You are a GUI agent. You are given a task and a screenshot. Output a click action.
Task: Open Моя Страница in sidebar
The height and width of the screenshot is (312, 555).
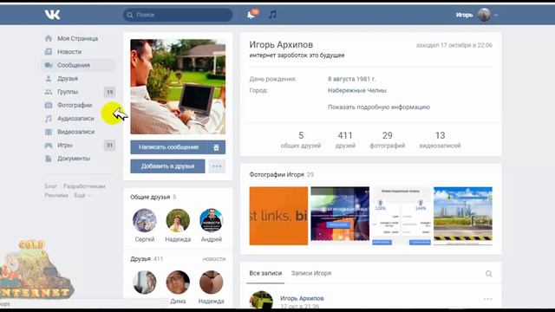(78, 38)
